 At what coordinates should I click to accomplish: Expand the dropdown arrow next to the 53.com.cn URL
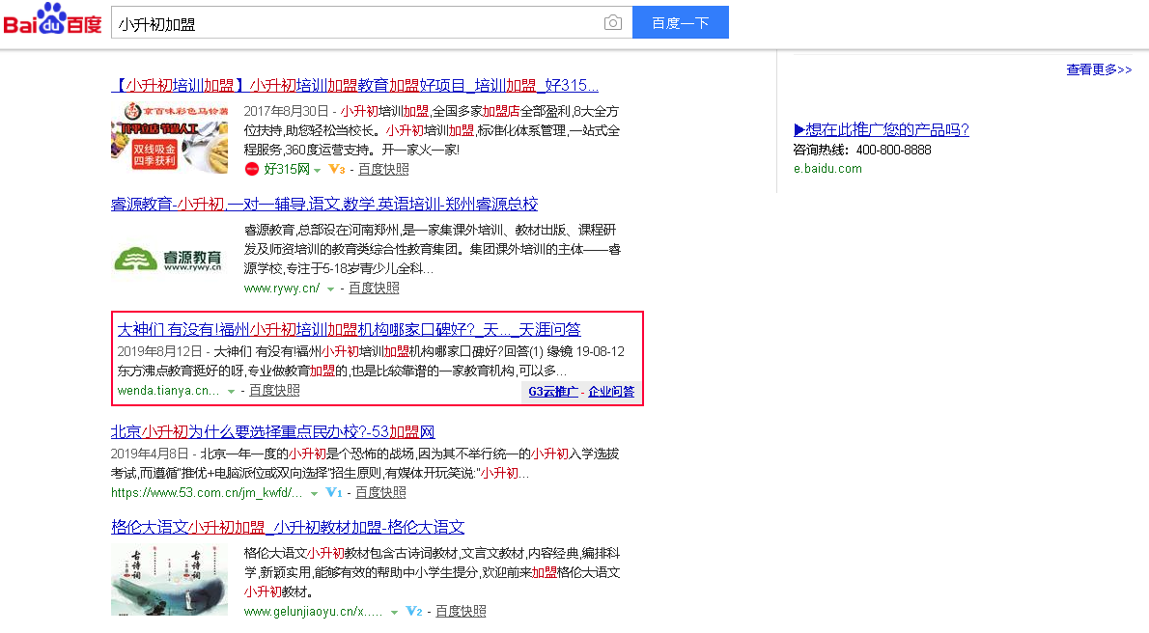click(314, 494)
